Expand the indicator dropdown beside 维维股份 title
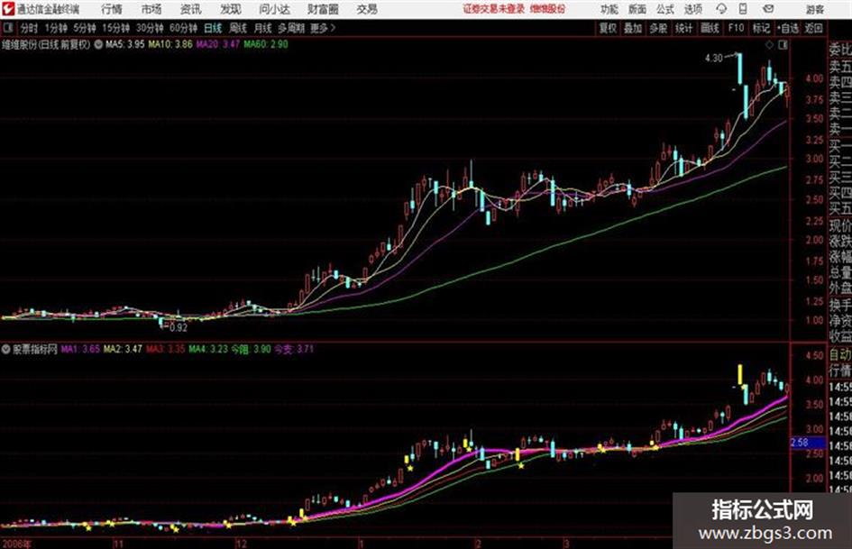The width and height of the screenshot is (852, 549). tap(98, 44)
